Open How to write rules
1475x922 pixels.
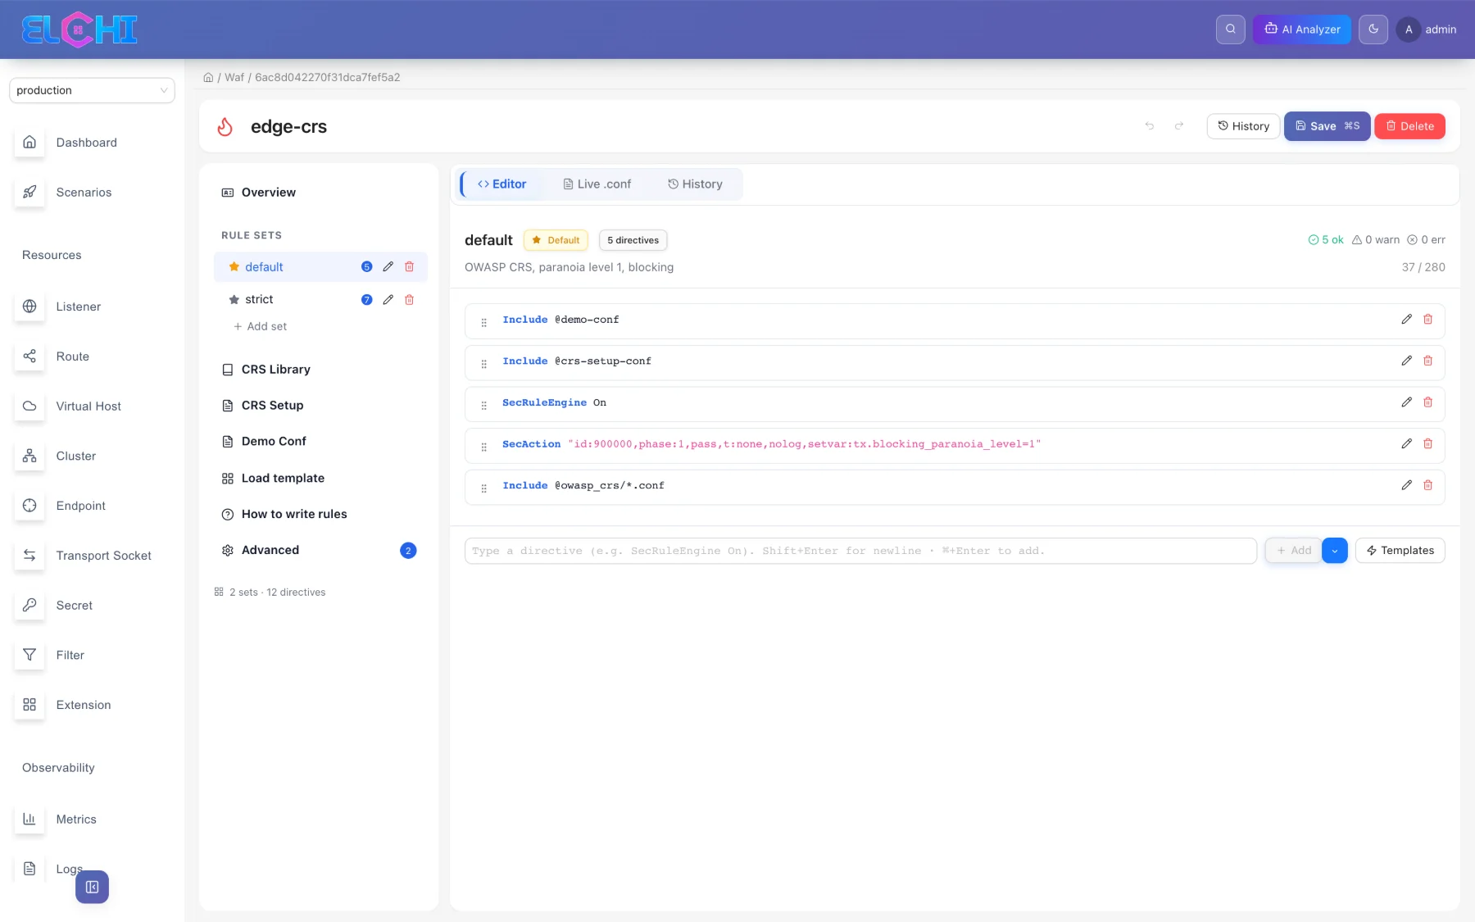coord(294,514)
